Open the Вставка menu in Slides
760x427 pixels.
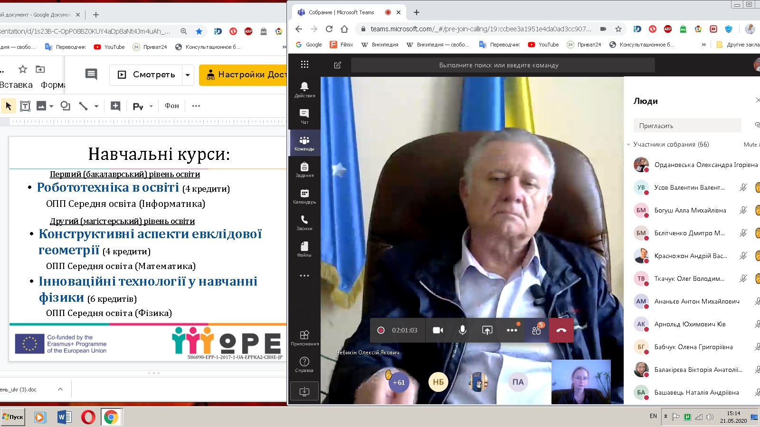point(16,85)
